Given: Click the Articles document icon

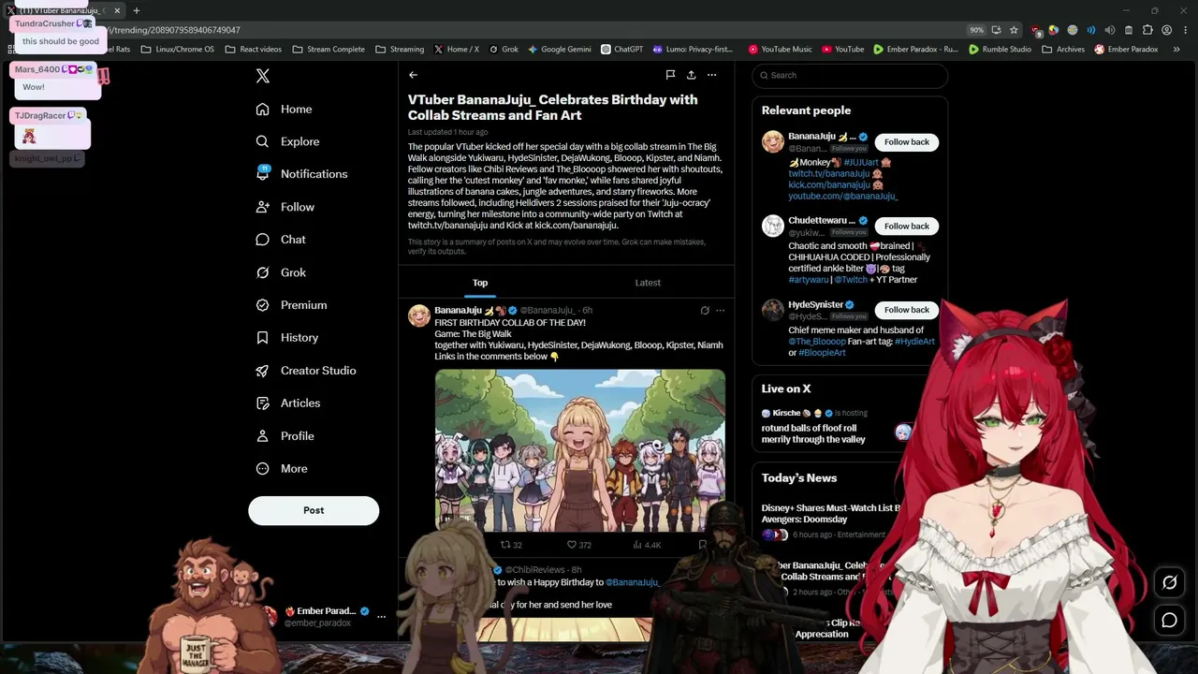Looking at the screenshot, I should pos(263,403).
